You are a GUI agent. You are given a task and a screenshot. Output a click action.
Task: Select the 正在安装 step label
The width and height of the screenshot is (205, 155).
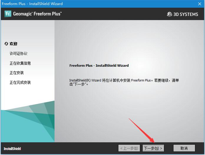tap(16, 73)
